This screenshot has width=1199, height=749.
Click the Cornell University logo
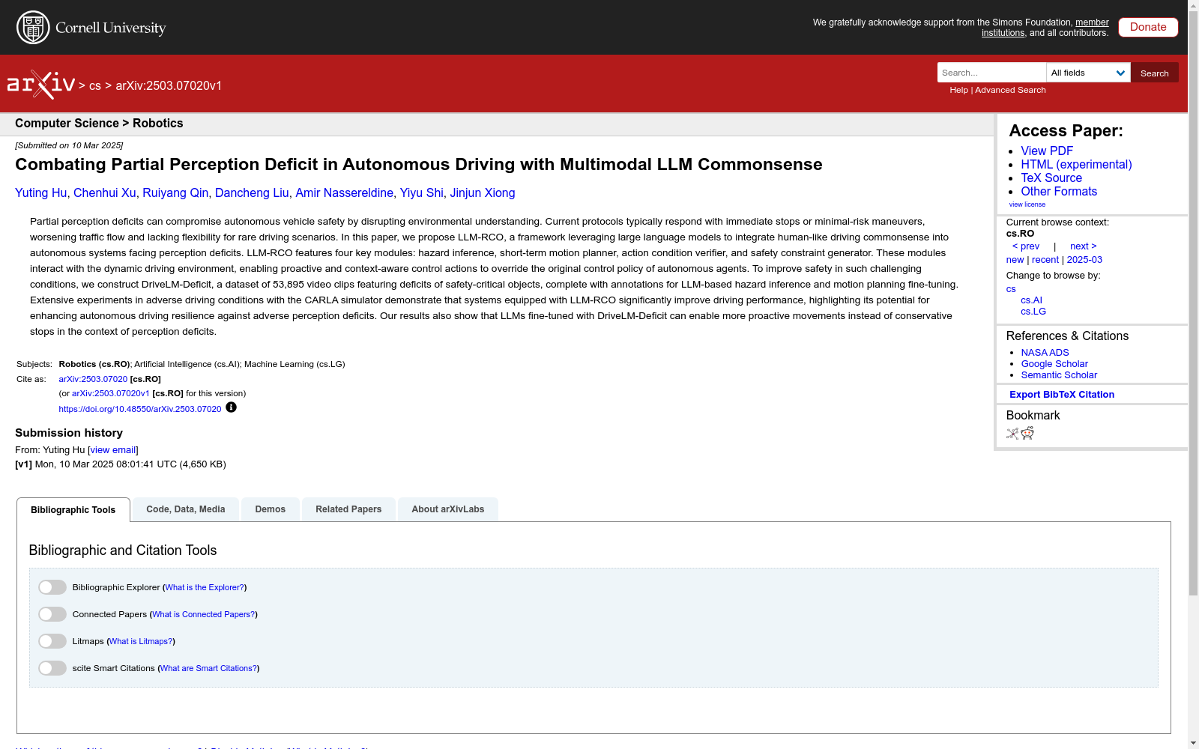(x=91, y=28)
